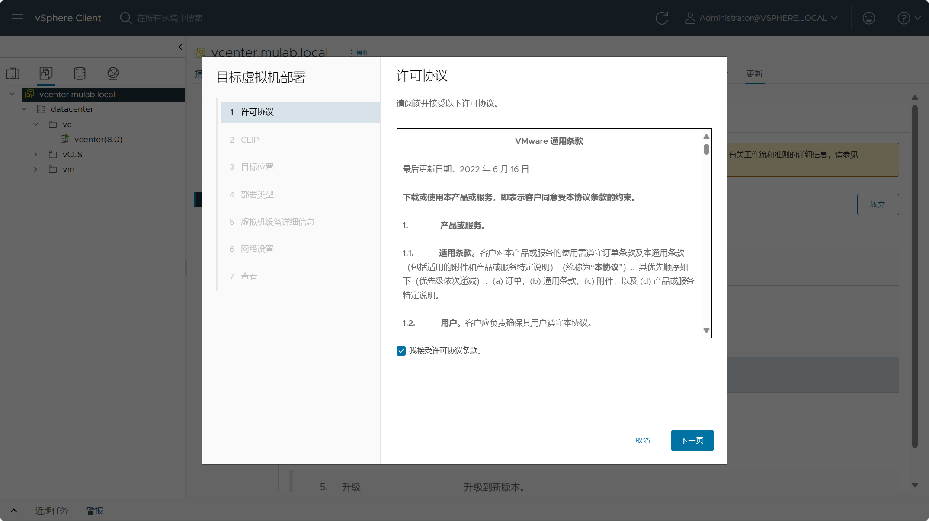
Task: Click the vCenter icon beside vcenter.mulab.local tree node
Action: pos(29,94)
